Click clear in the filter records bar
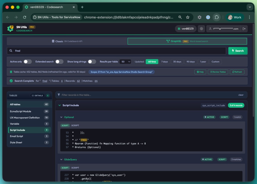This screenshot has height=184, width=257. (241, 95)
